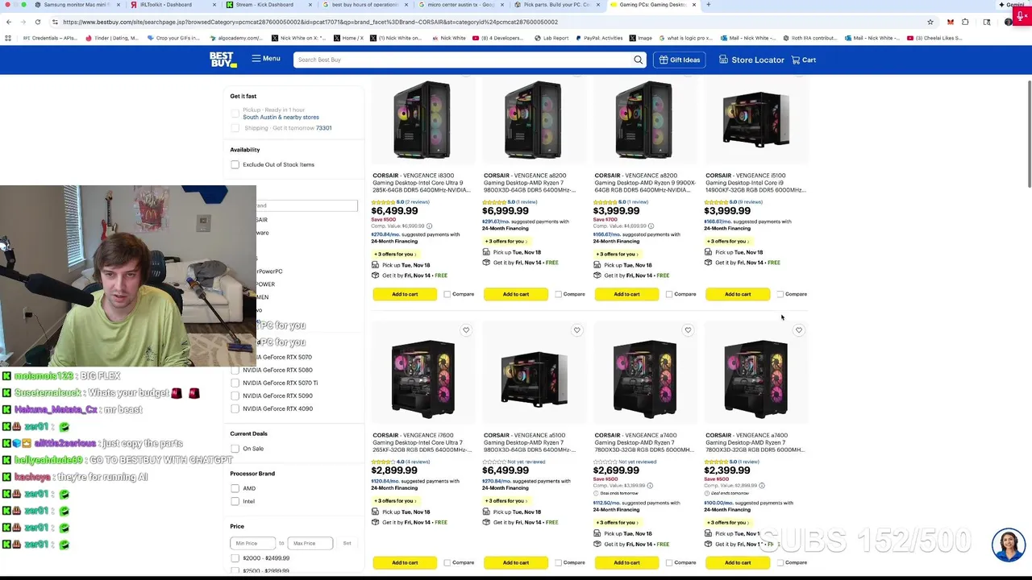The image size is (1032, 580).
Task: Click the Best Buy logo
Action: (223, 60)
